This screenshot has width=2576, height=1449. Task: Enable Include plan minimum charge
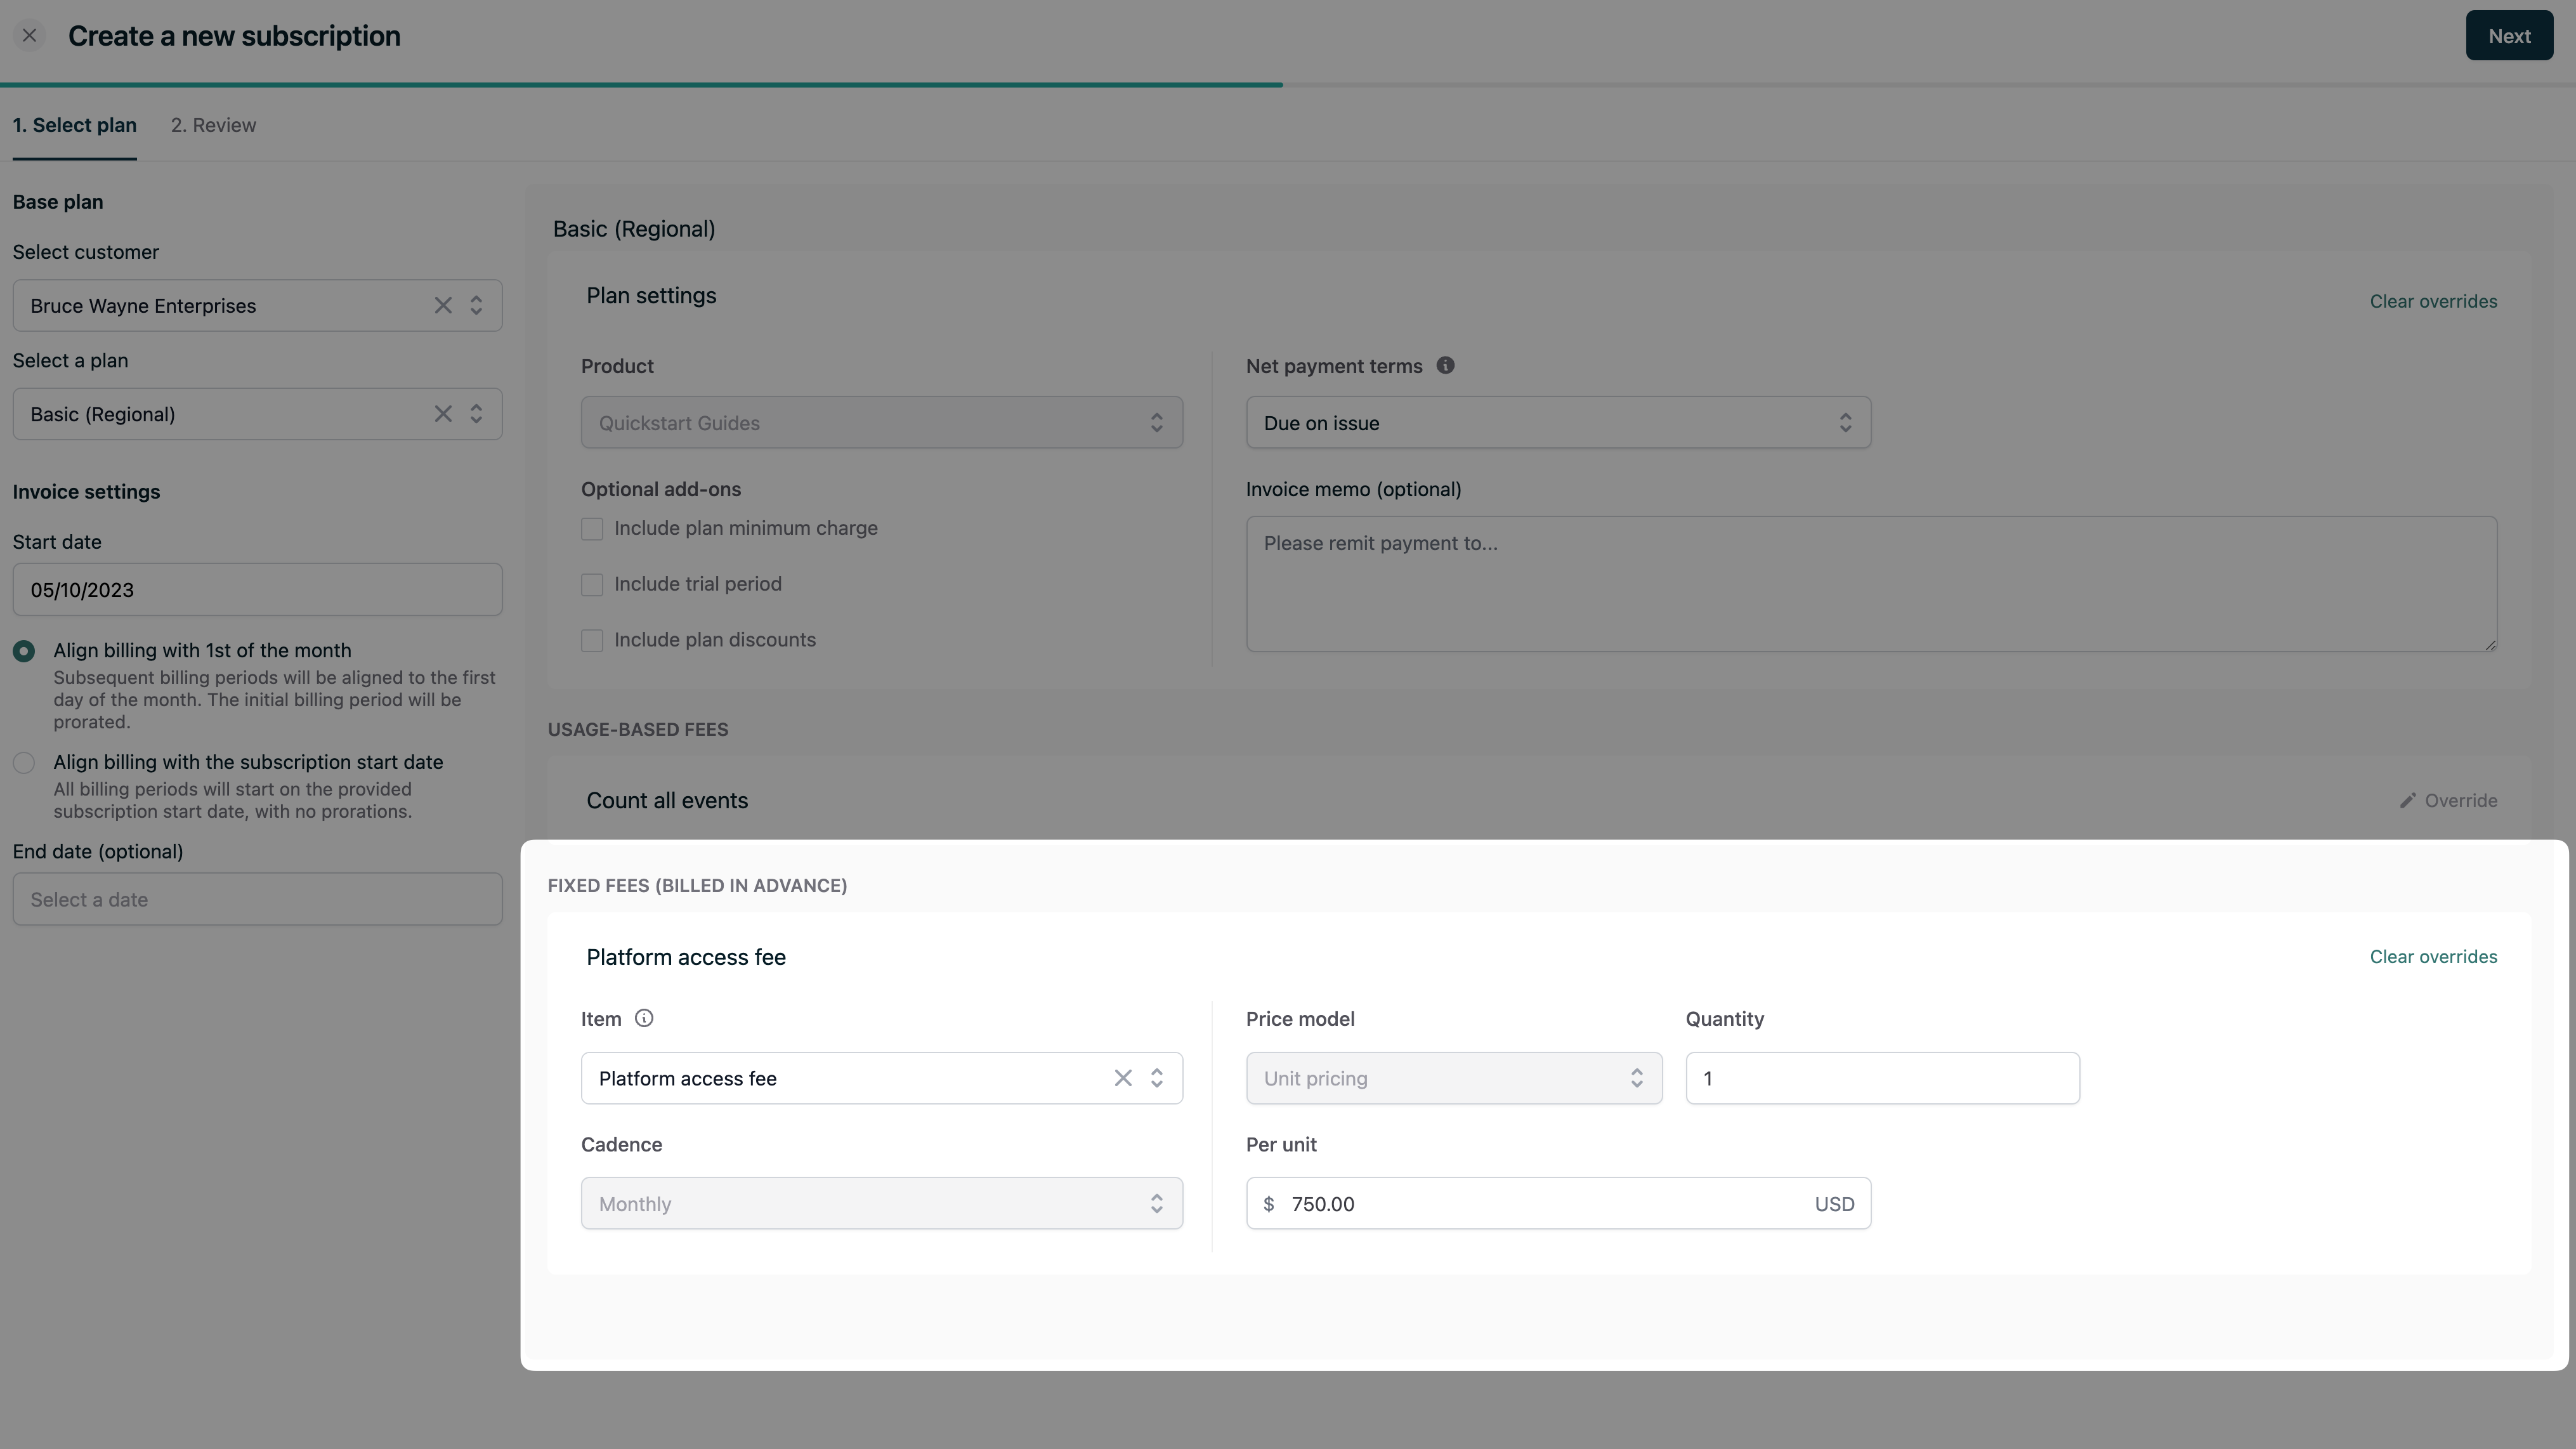(592, 529)
